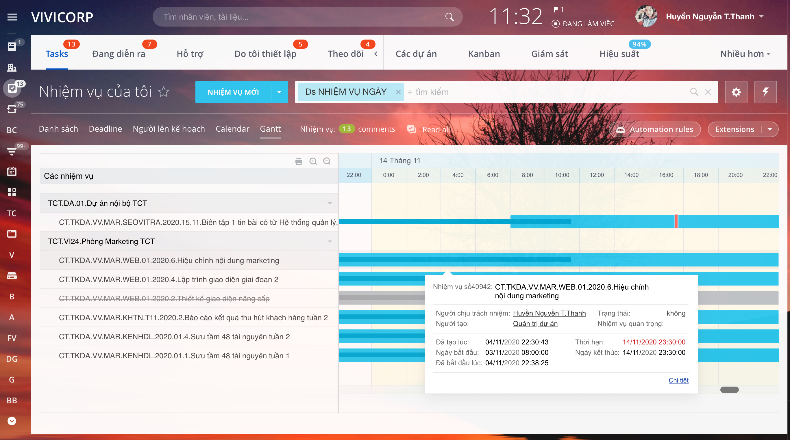Open the NHIỆM VỤ MỚI dropdown arrow
Viewport: 790px width, 440px height.
coord(279,92)
